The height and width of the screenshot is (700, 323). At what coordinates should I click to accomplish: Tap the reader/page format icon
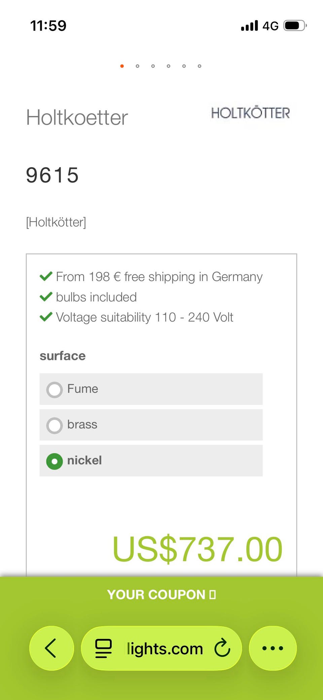click(x=103, y=648)
